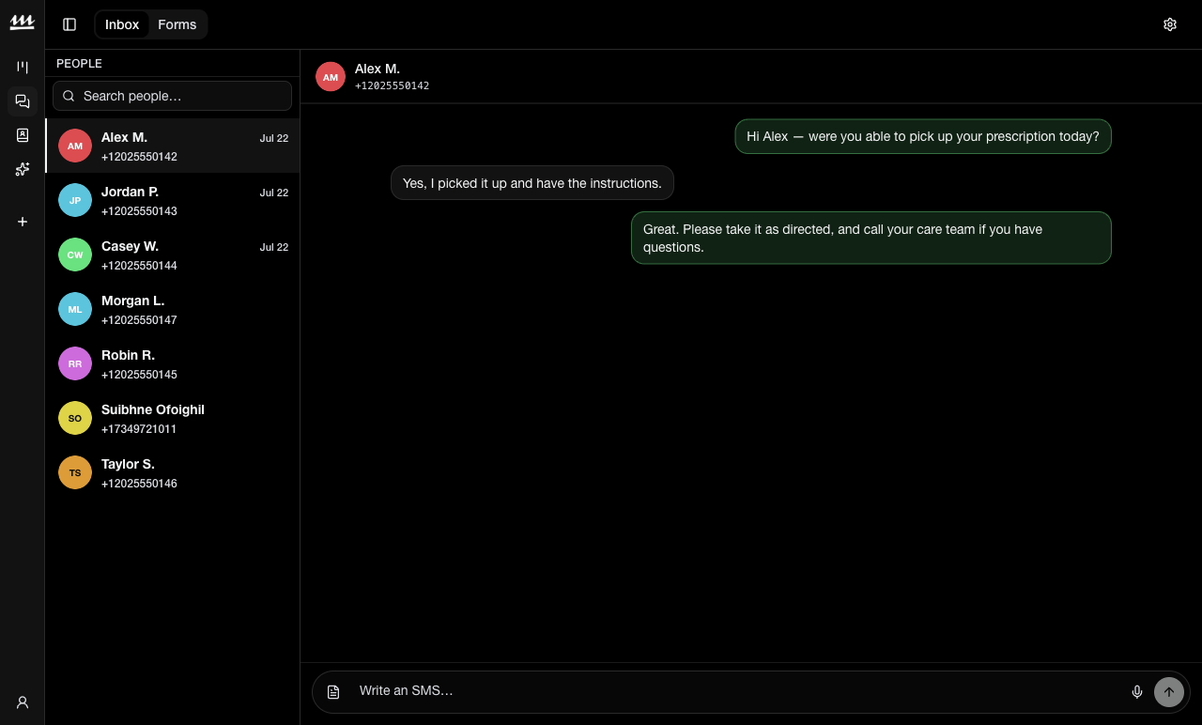Click the template document icon in composer
Image resolution: width=1202 pixels, height=725 pixels.
[x=333, y=692]
